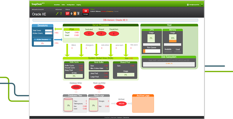Image resolution: width=233 pixels, height=119 pixels.
Task: Click the orange status counter 4
Action: tap(75, 14)
